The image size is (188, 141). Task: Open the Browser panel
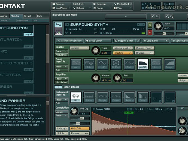coord(62,4)
